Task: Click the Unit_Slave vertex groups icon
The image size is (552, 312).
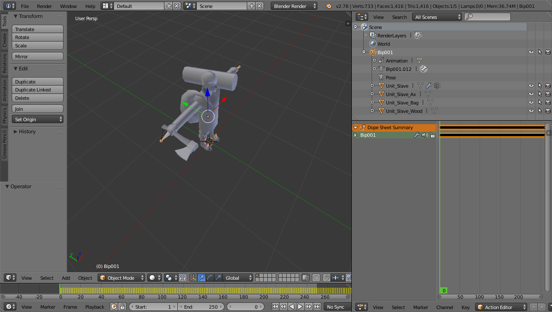Action: (437, 86)
